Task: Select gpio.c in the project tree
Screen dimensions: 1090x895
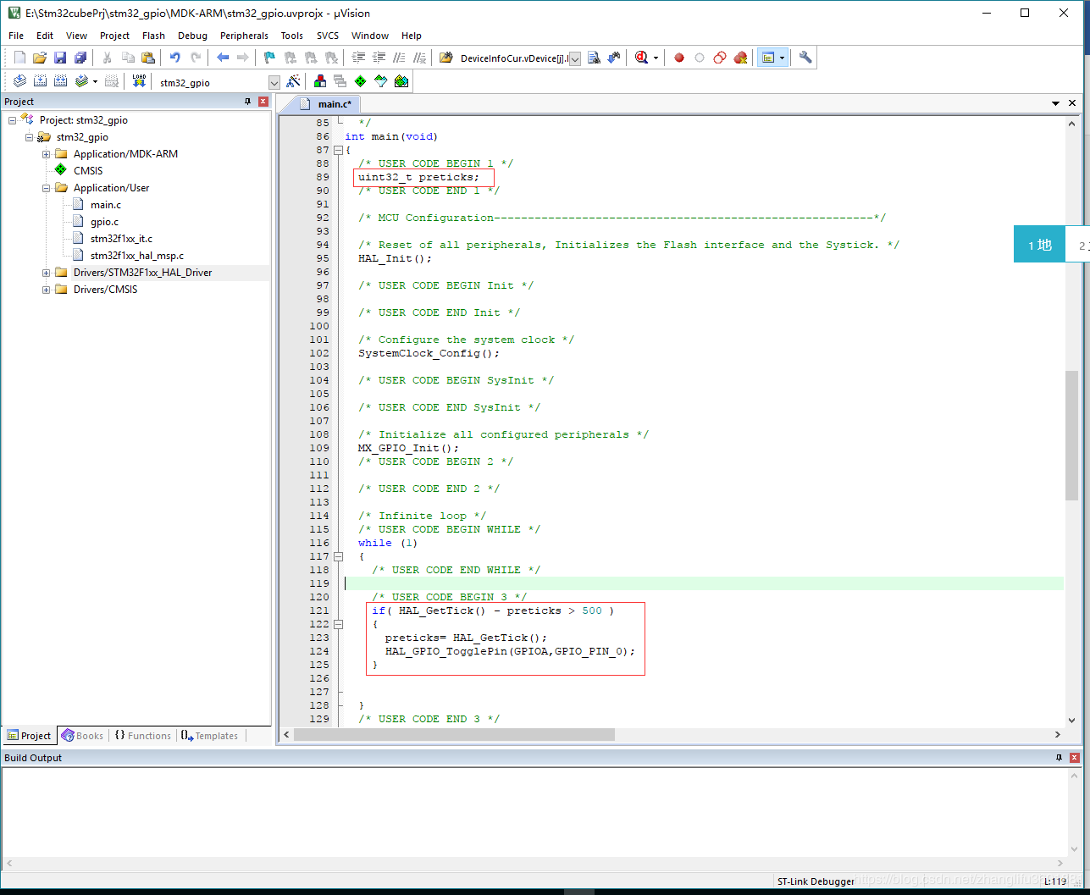Action: coord(105,222)
